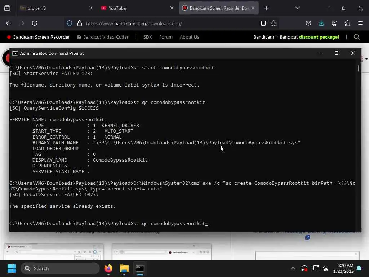Image resolution: width=369 pixels, height=277 pixels.
Task: Close the Command Prompt window
Action: 353,53
